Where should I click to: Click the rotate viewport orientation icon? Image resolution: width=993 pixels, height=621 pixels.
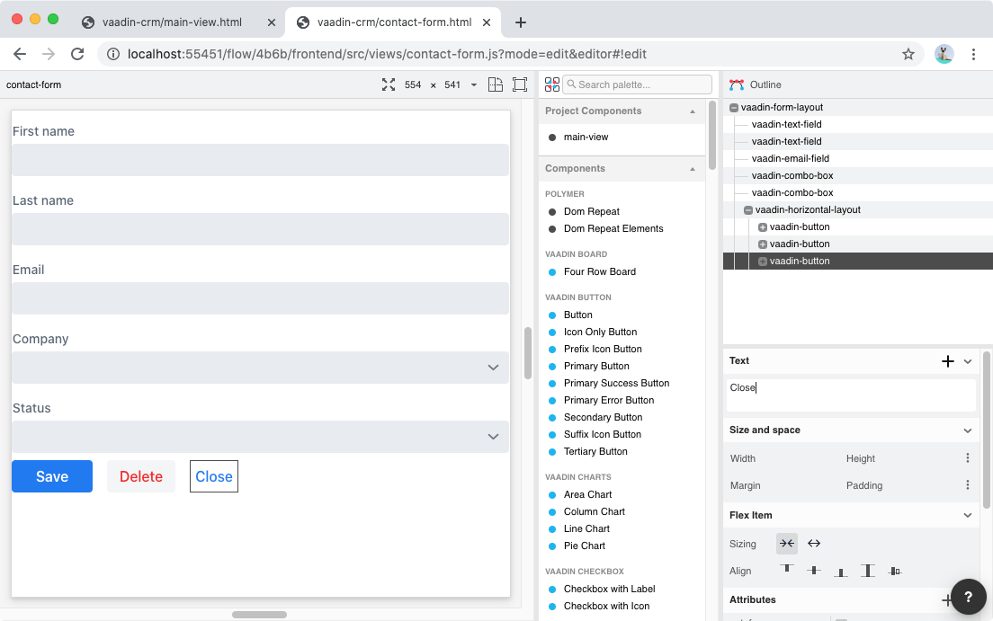coord(496,84)
